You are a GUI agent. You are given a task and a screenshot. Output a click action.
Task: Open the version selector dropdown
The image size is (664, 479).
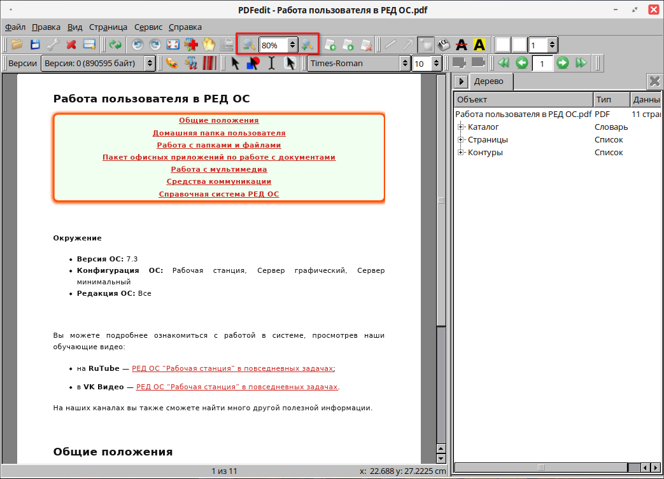[98, 63]
